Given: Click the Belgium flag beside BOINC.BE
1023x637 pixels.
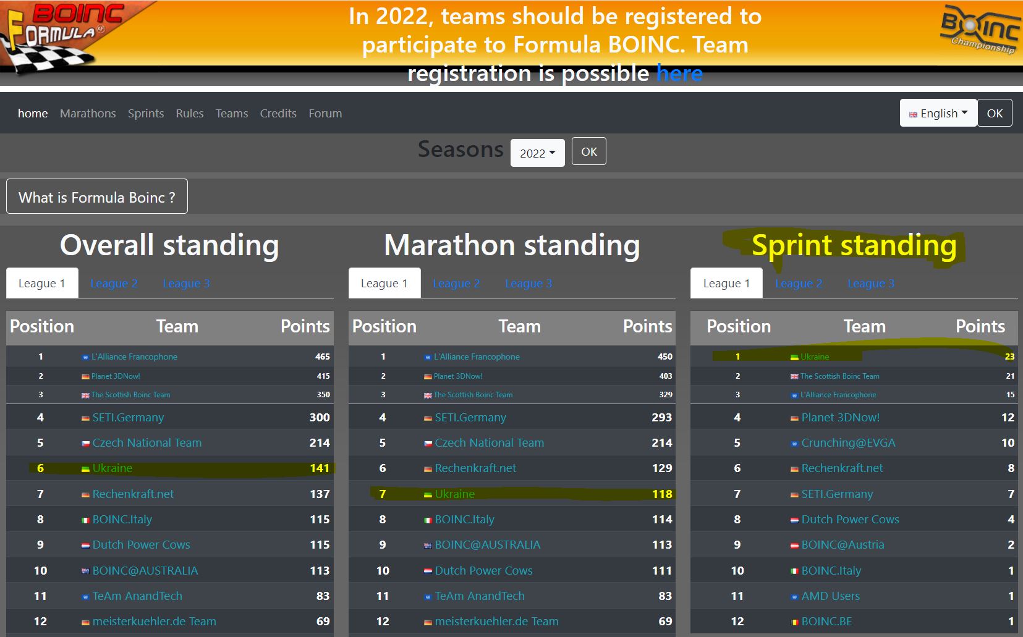Looking at the screenshot, I should (795, 622).
